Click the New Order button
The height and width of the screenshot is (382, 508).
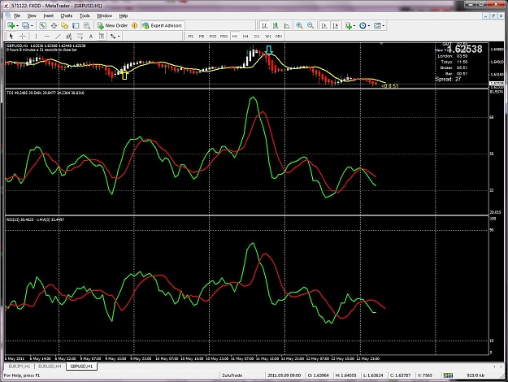[x=113, y=25]
